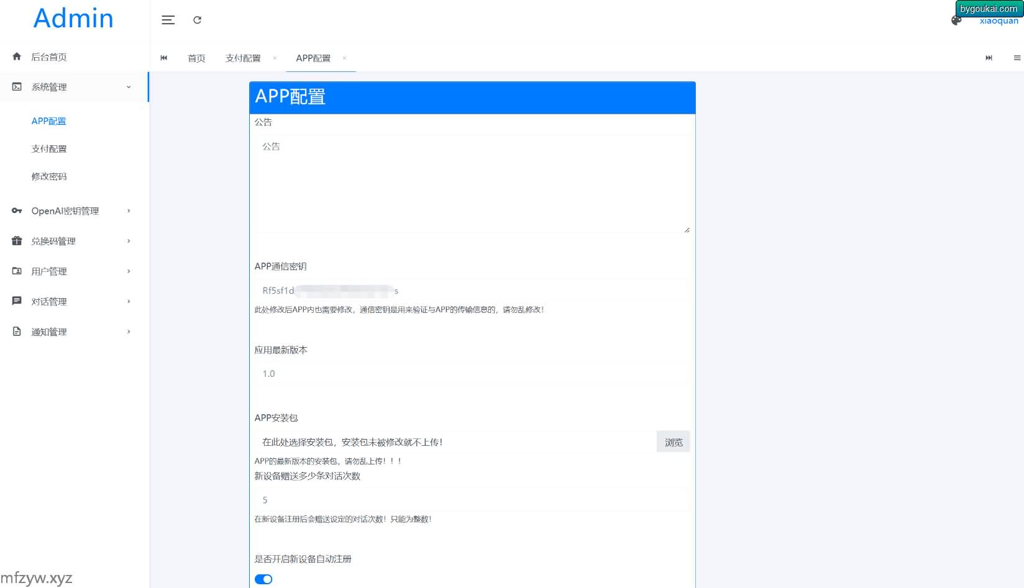This screenshot has width=1024, height=588.
Task: Open the tab options menu icon
Action: tap(1017, 58)
